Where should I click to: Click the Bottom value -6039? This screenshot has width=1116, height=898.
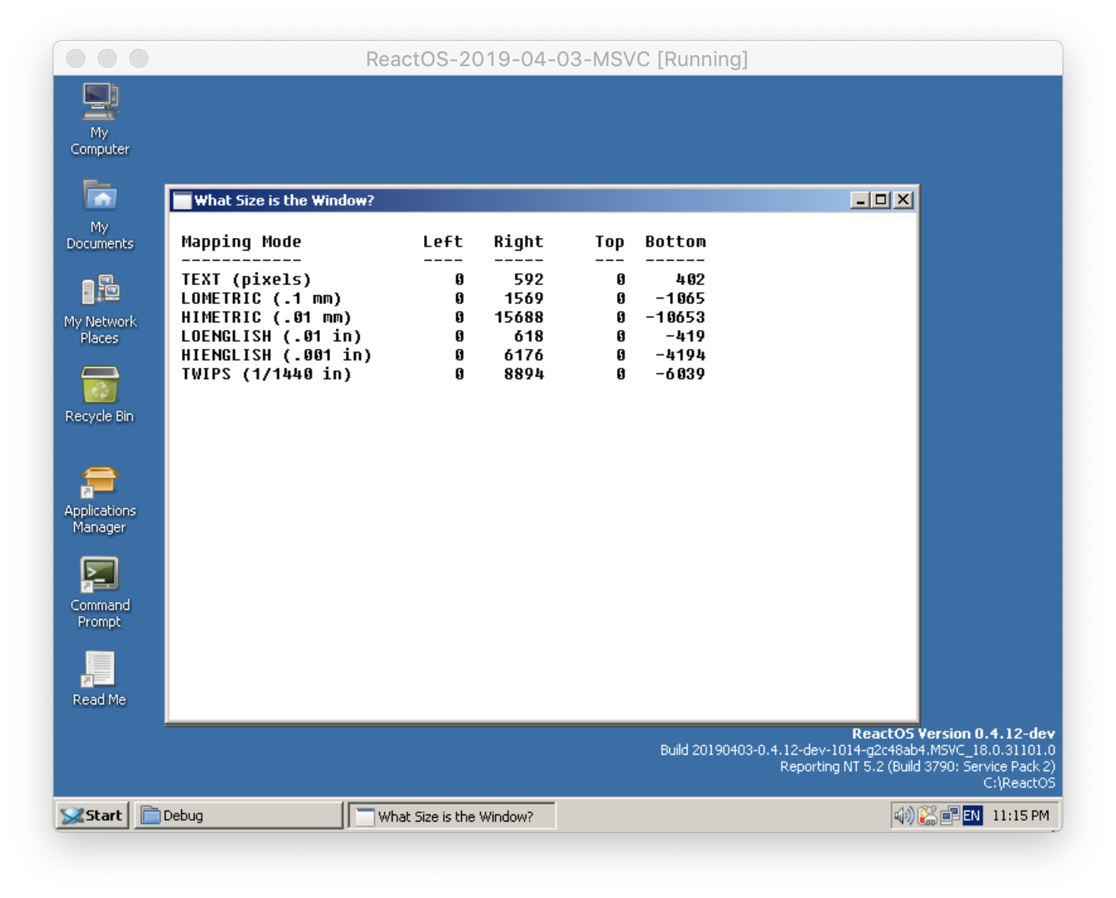(x=680, y=374)
